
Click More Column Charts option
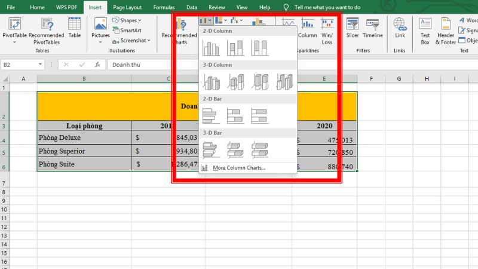[238, 168]
